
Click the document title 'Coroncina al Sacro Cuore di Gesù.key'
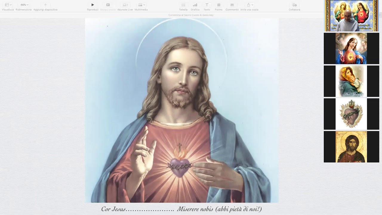(191, 15)
